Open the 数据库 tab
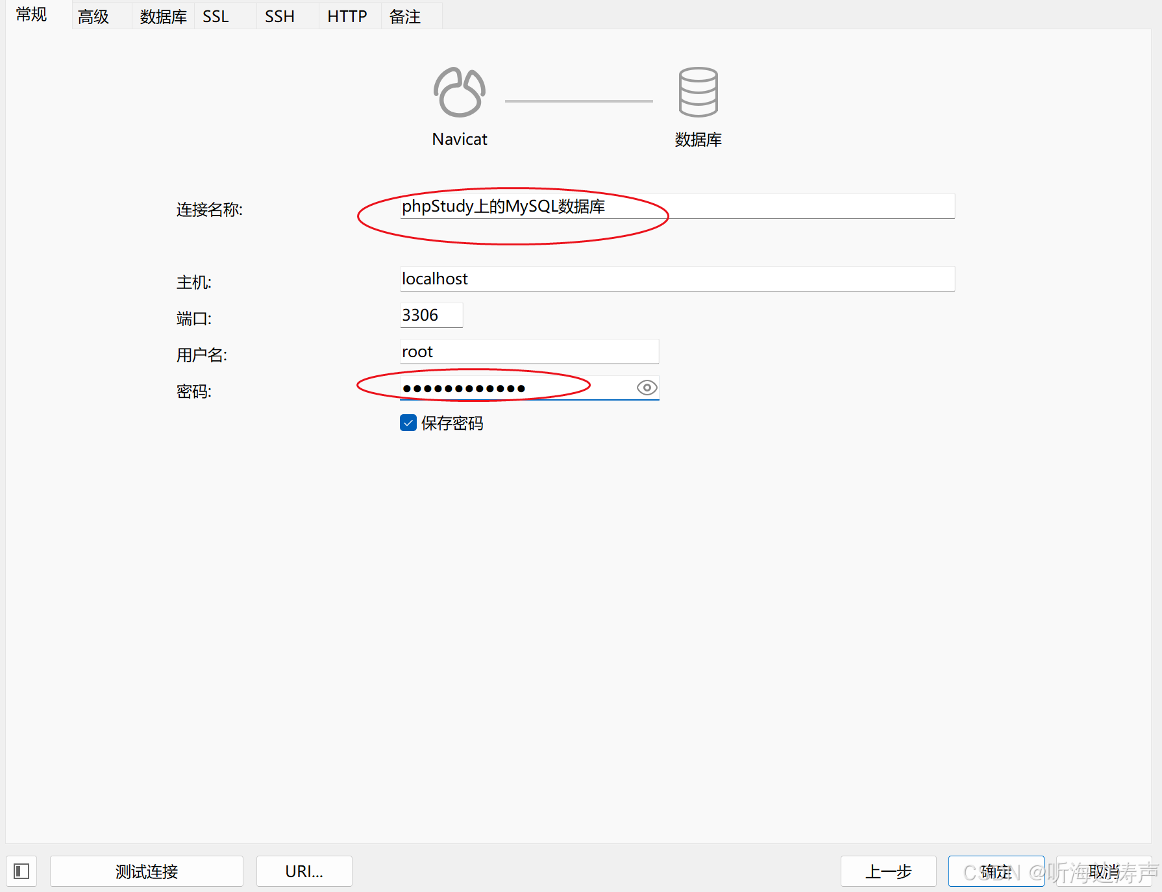 162,16
